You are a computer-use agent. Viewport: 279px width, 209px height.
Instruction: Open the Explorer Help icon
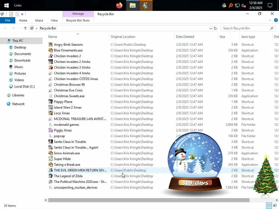276,20
